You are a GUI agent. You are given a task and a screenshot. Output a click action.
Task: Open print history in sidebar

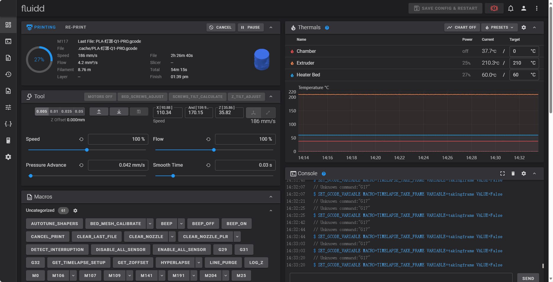click(x=8, y=74)
